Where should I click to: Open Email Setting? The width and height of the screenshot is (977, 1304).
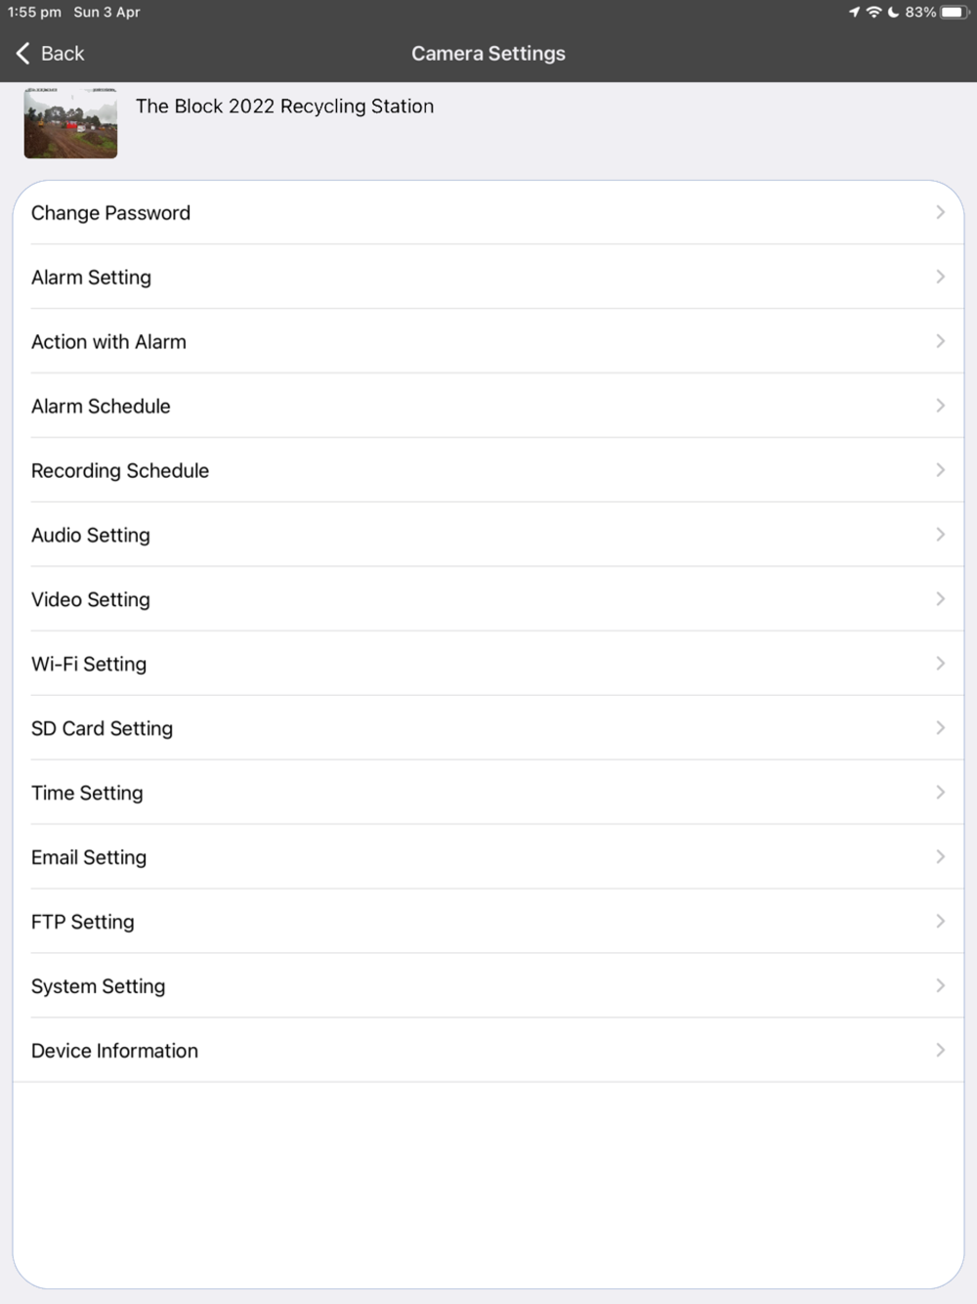[x=89, y=857]
